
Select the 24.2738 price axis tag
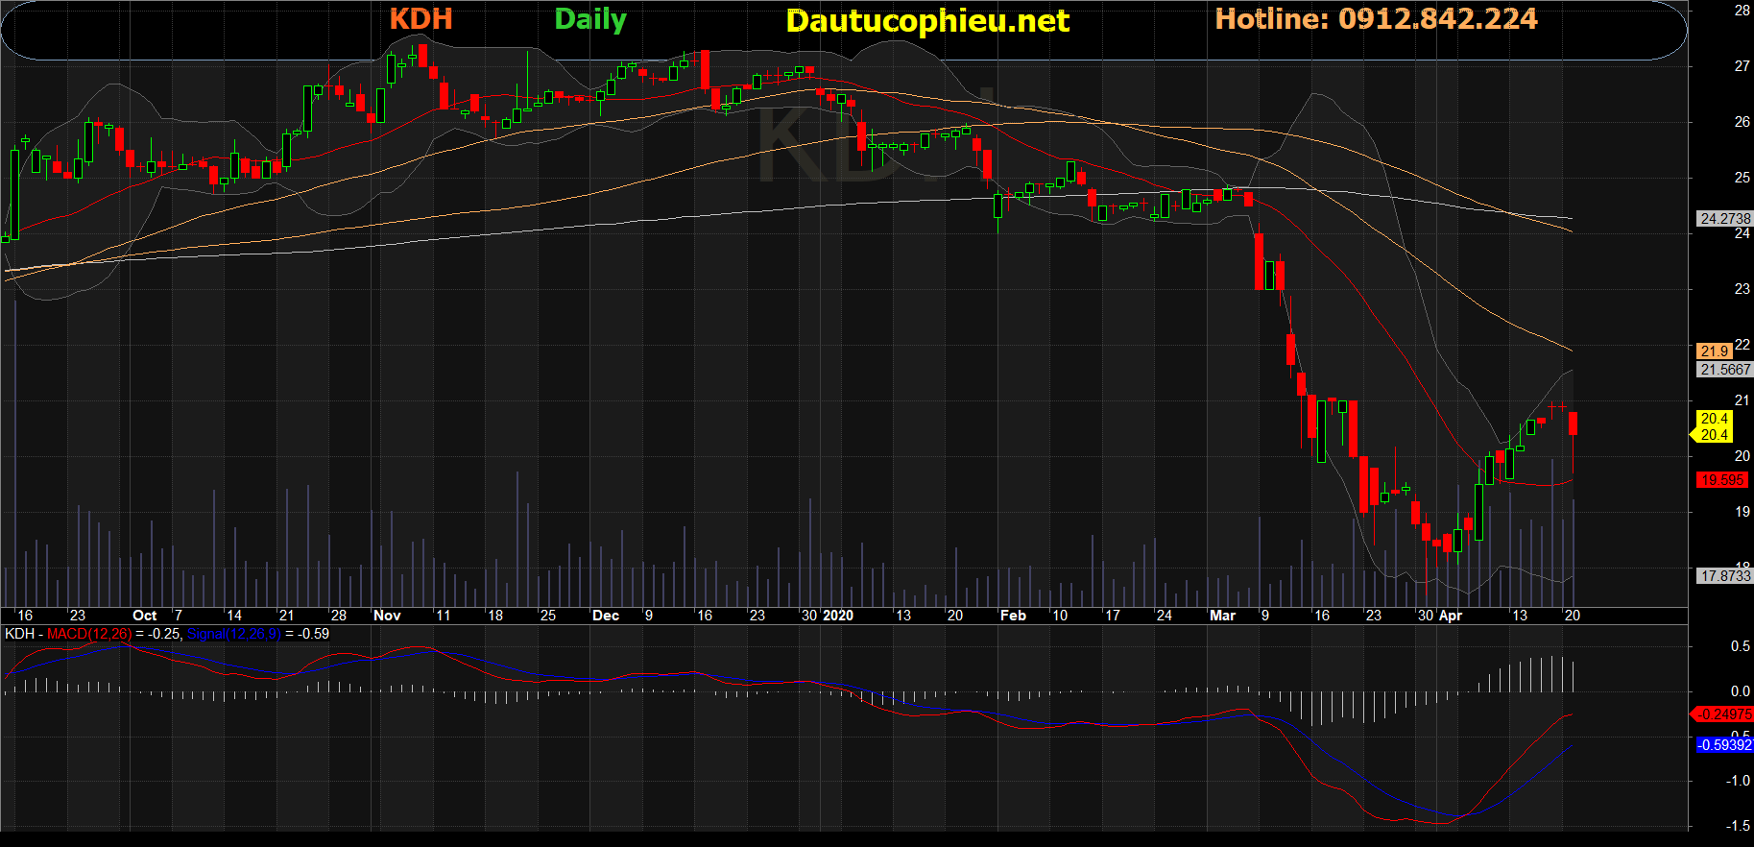pyautogui.click(x=1724, y=219)
